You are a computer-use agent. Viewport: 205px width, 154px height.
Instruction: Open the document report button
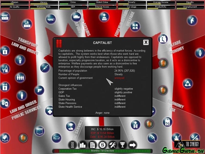pyautogui.click(x=93, y=145)
